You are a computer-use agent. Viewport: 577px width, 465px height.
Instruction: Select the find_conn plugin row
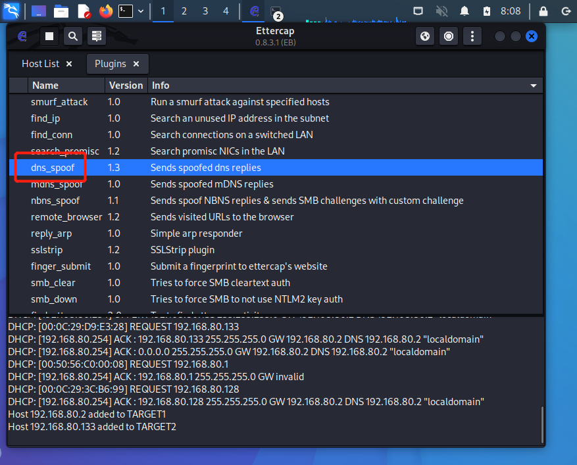click(x=276, y=135)
